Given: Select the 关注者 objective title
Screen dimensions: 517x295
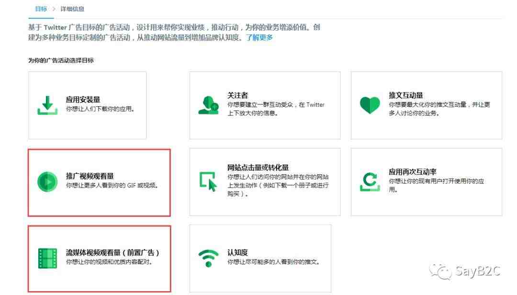Looking at the screenshot, I should click(237, 95).
